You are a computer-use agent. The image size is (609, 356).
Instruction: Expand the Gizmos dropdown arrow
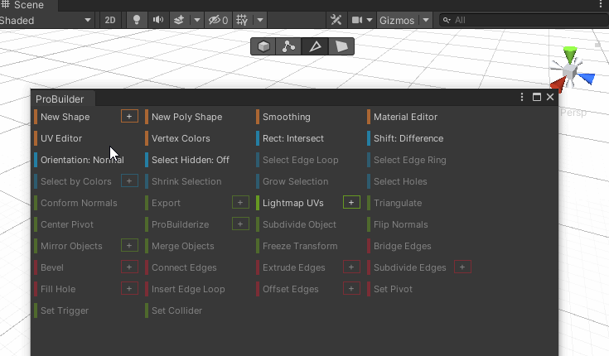point(426,20)
